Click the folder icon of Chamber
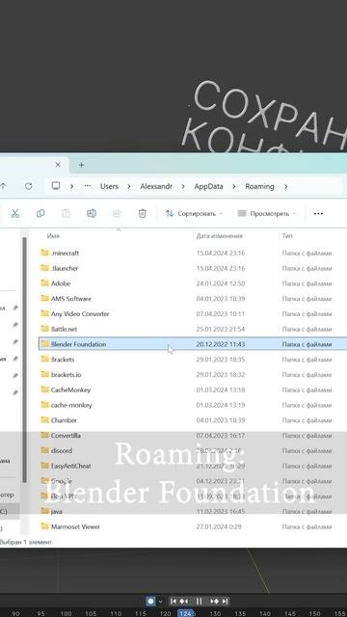Image resolution: width=347 pixels, height=617 pixels. [44, 420]
